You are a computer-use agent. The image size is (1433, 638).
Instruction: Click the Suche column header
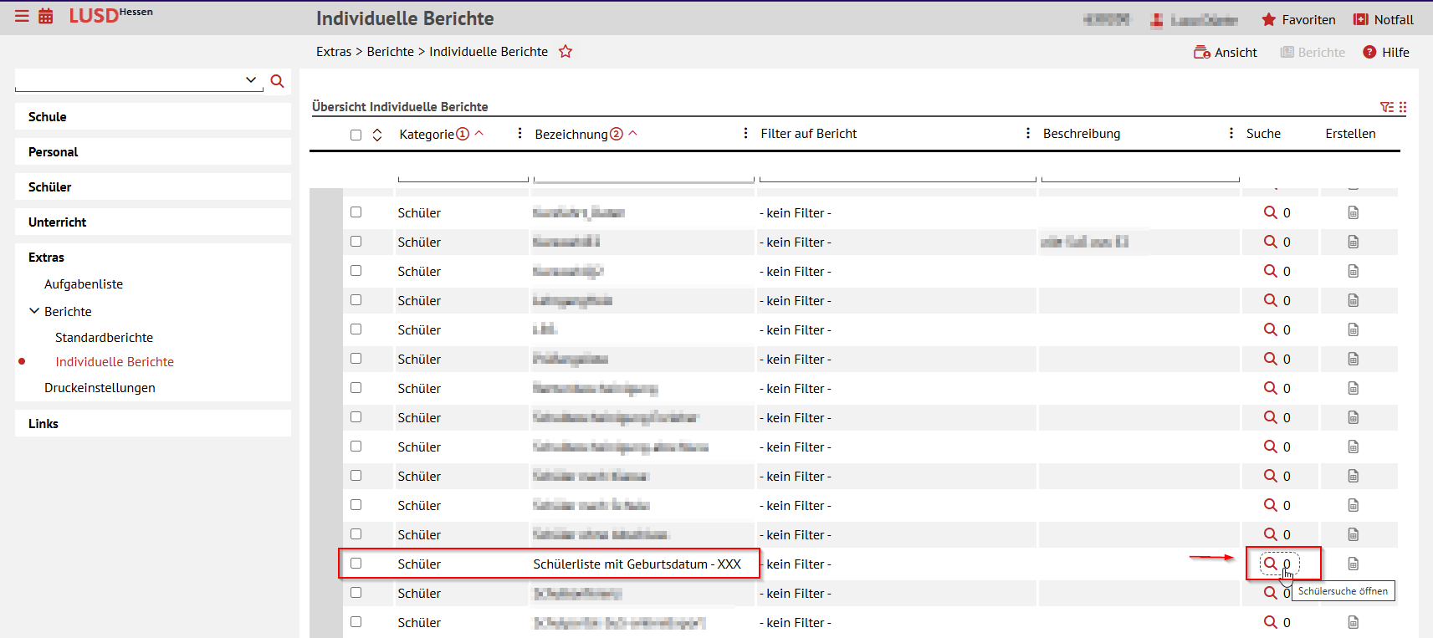[1263, 134]
